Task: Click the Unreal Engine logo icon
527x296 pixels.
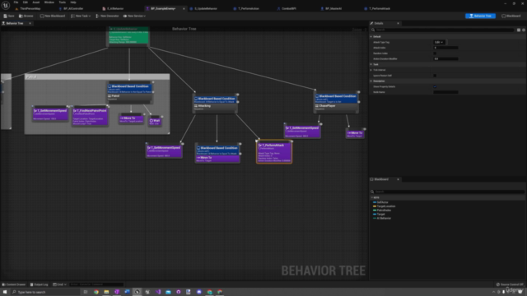Action: 6,5
